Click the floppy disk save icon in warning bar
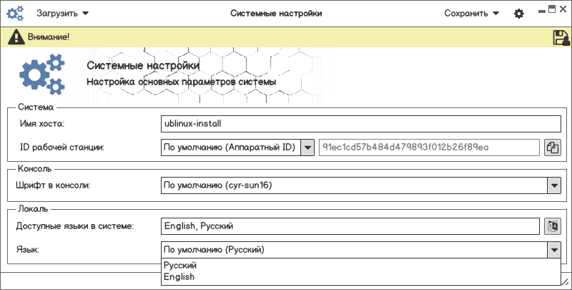Screen dimensions: 572x290 [x=561, y=38]
